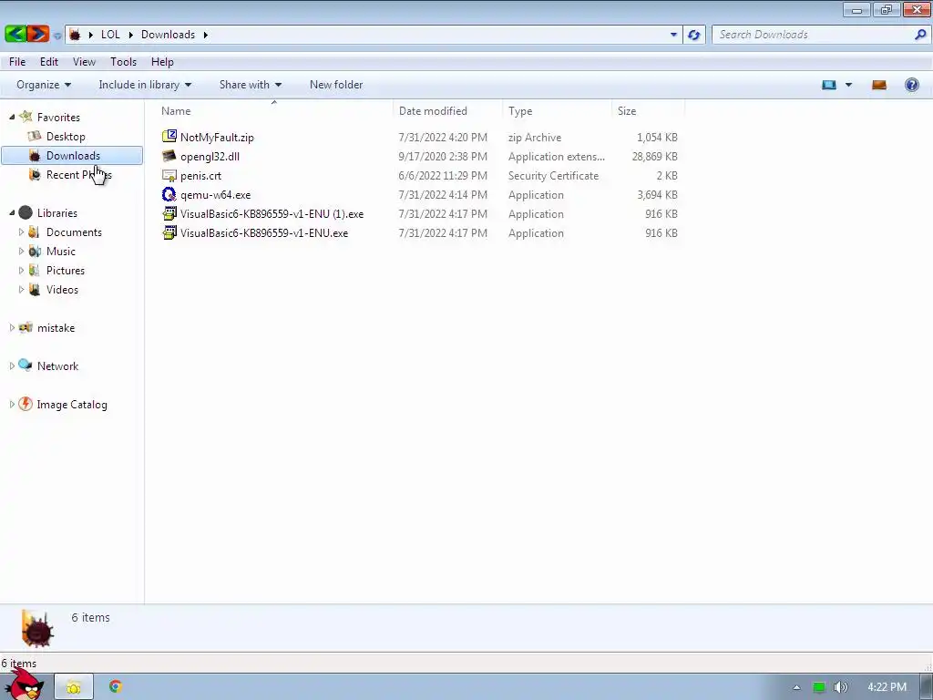This screenshot has height=700, width=933.
Task: Launch Chrome from the taskbar
Action: [116, 686]
